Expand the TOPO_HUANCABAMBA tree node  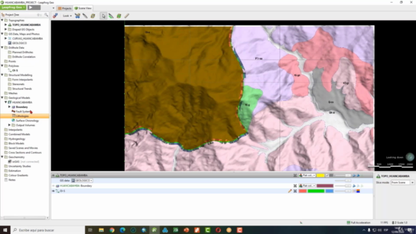(x=6, y=25)
